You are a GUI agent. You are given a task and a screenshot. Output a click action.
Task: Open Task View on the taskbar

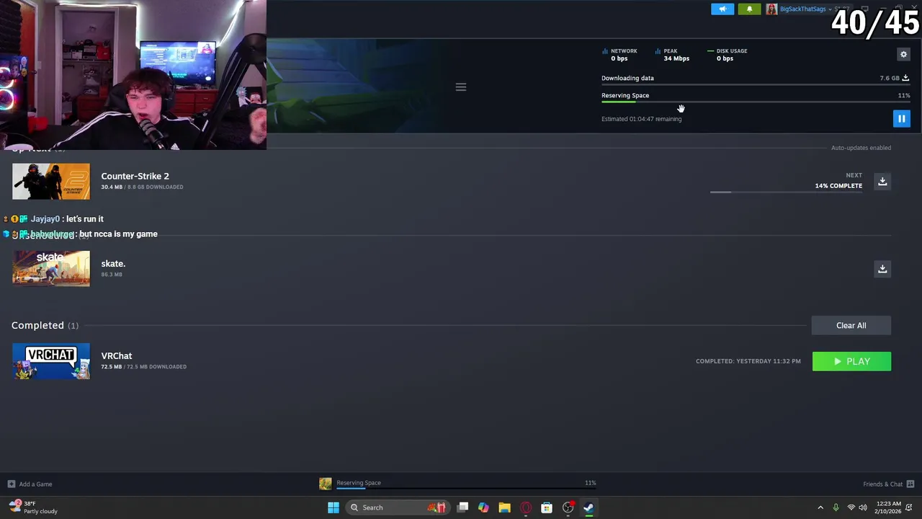(x=462, y=507)
